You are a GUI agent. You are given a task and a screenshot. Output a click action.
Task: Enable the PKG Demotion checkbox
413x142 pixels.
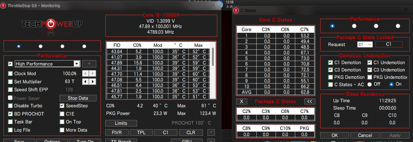point(330,77)
